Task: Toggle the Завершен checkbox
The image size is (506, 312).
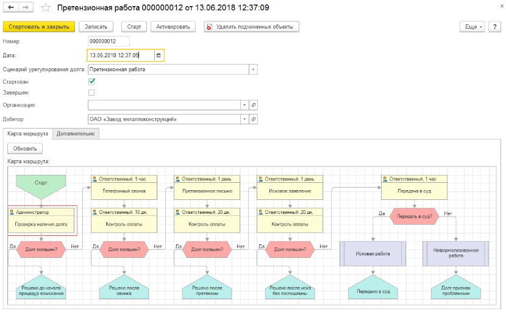Action: tap(91, 93)
